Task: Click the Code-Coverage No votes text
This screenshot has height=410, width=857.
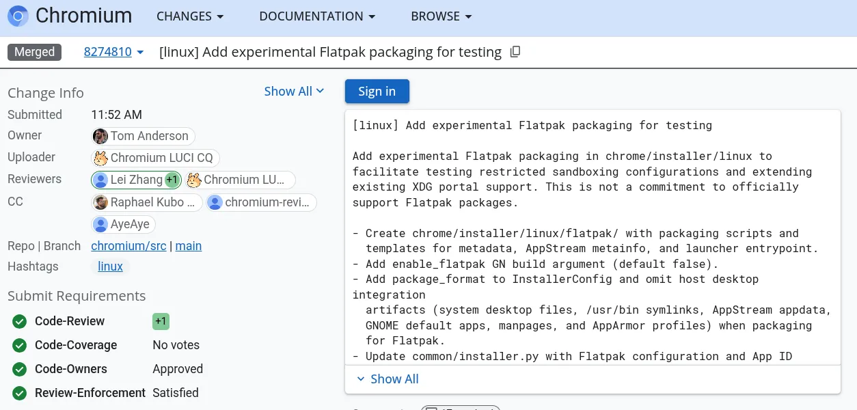Action: (x=176, y=345)
